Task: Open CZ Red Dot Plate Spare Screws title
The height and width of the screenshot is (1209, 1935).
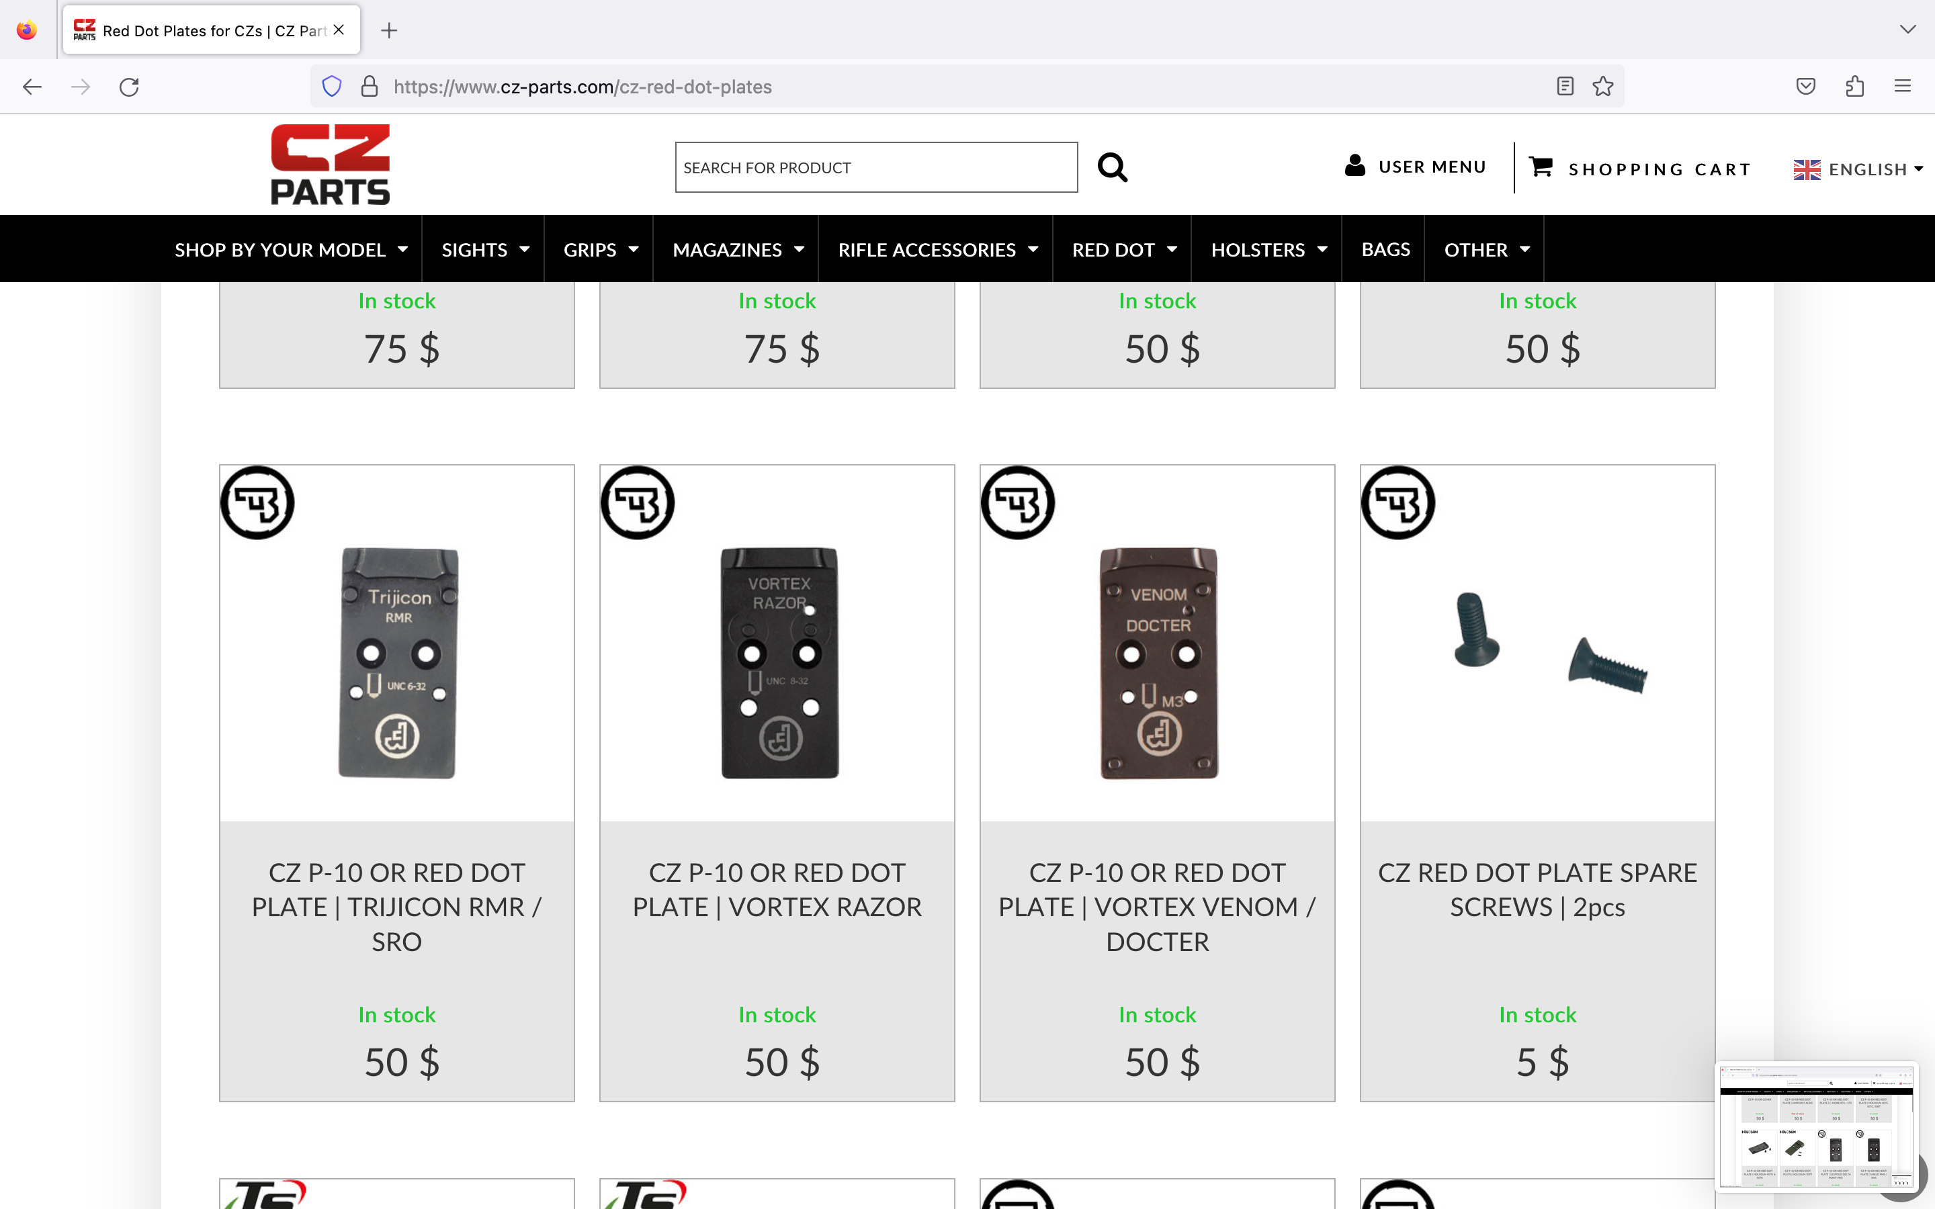Action: click(1537, 889)
